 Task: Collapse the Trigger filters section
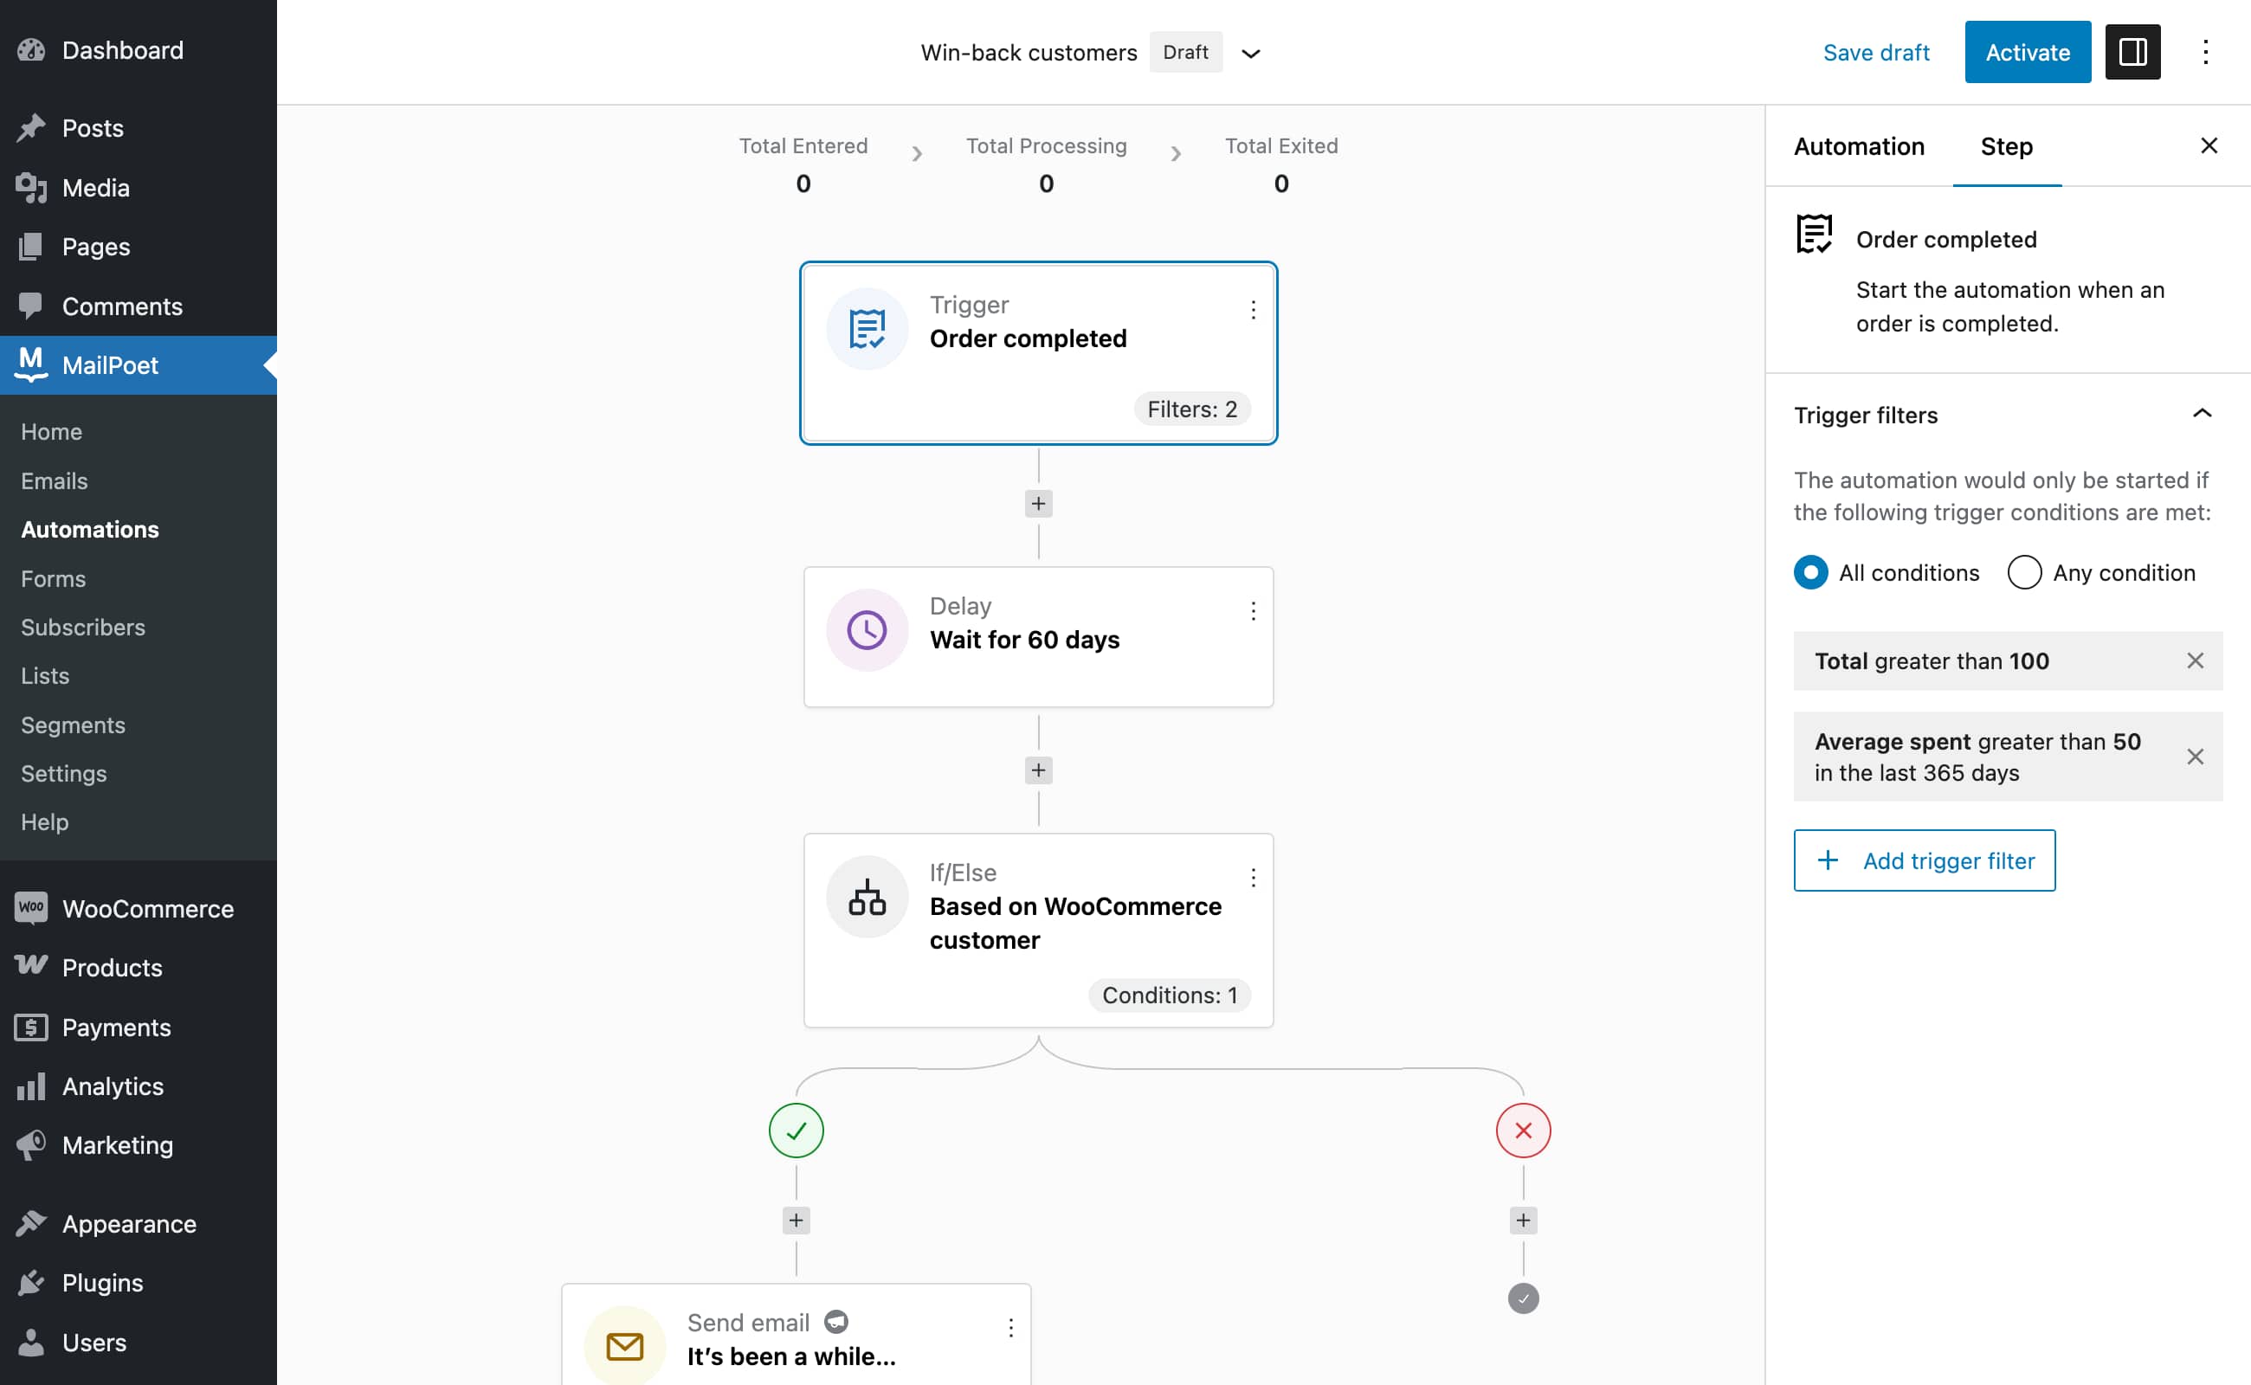[2203, 414]
